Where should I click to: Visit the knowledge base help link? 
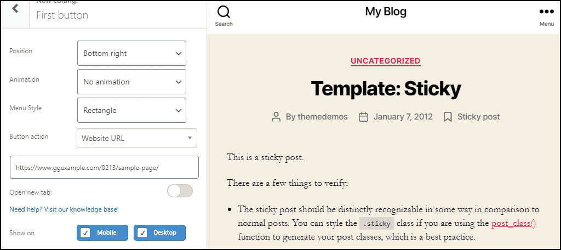pyautogui.click(x=64, y=209)
